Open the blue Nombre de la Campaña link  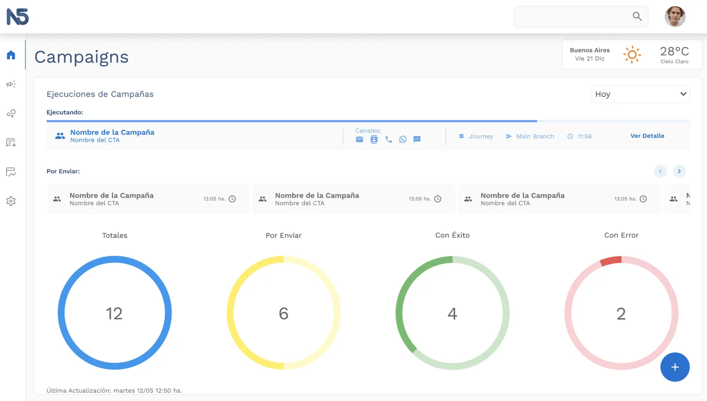click(112, 132)
